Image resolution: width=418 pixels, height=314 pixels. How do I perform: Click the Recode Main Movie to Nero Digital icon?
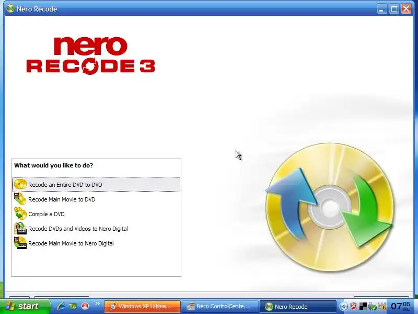(x=20, y=243)
